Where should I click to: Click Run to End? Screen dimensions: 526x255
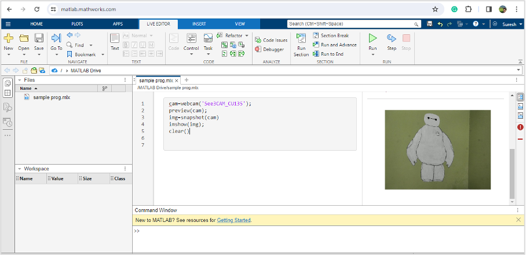coord(328,54)
